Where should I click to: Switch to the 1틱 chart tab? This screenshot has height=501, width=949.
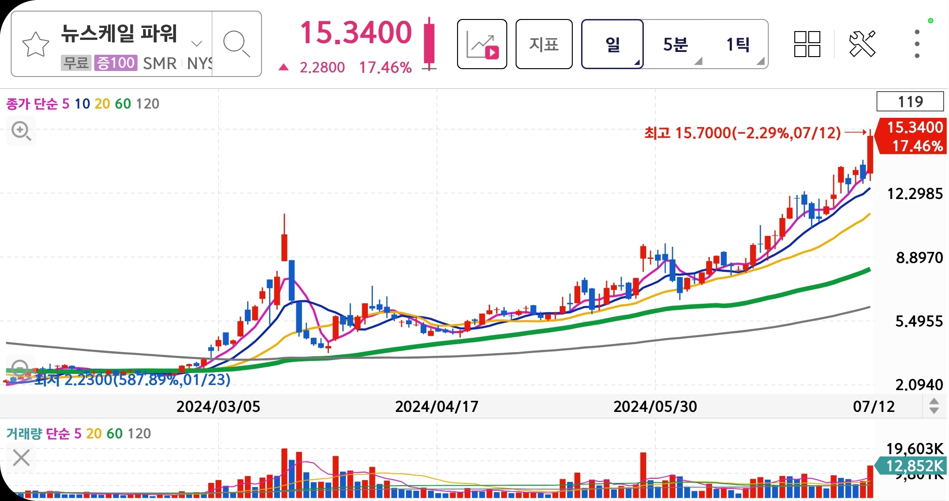point(737,45)
